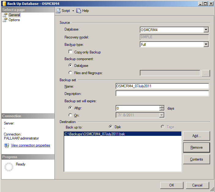The image size is (215, 192).
Task: Click the Contents button
Action: tap(196, 159)
